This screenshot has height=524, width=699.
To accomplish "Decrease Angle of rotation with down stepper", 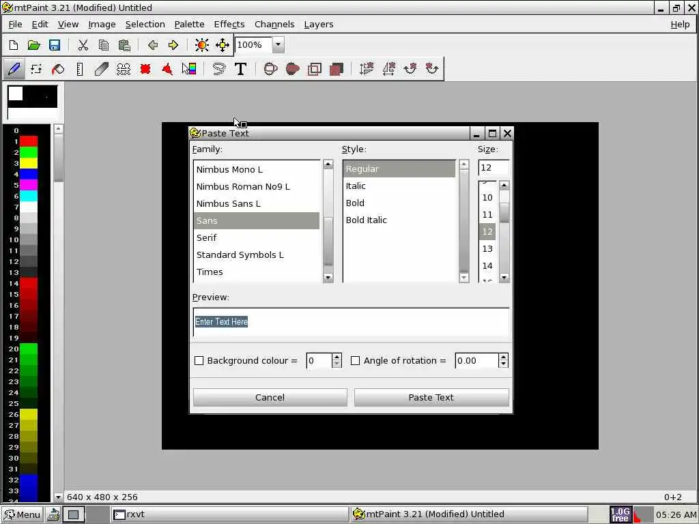I will point(503,364).
